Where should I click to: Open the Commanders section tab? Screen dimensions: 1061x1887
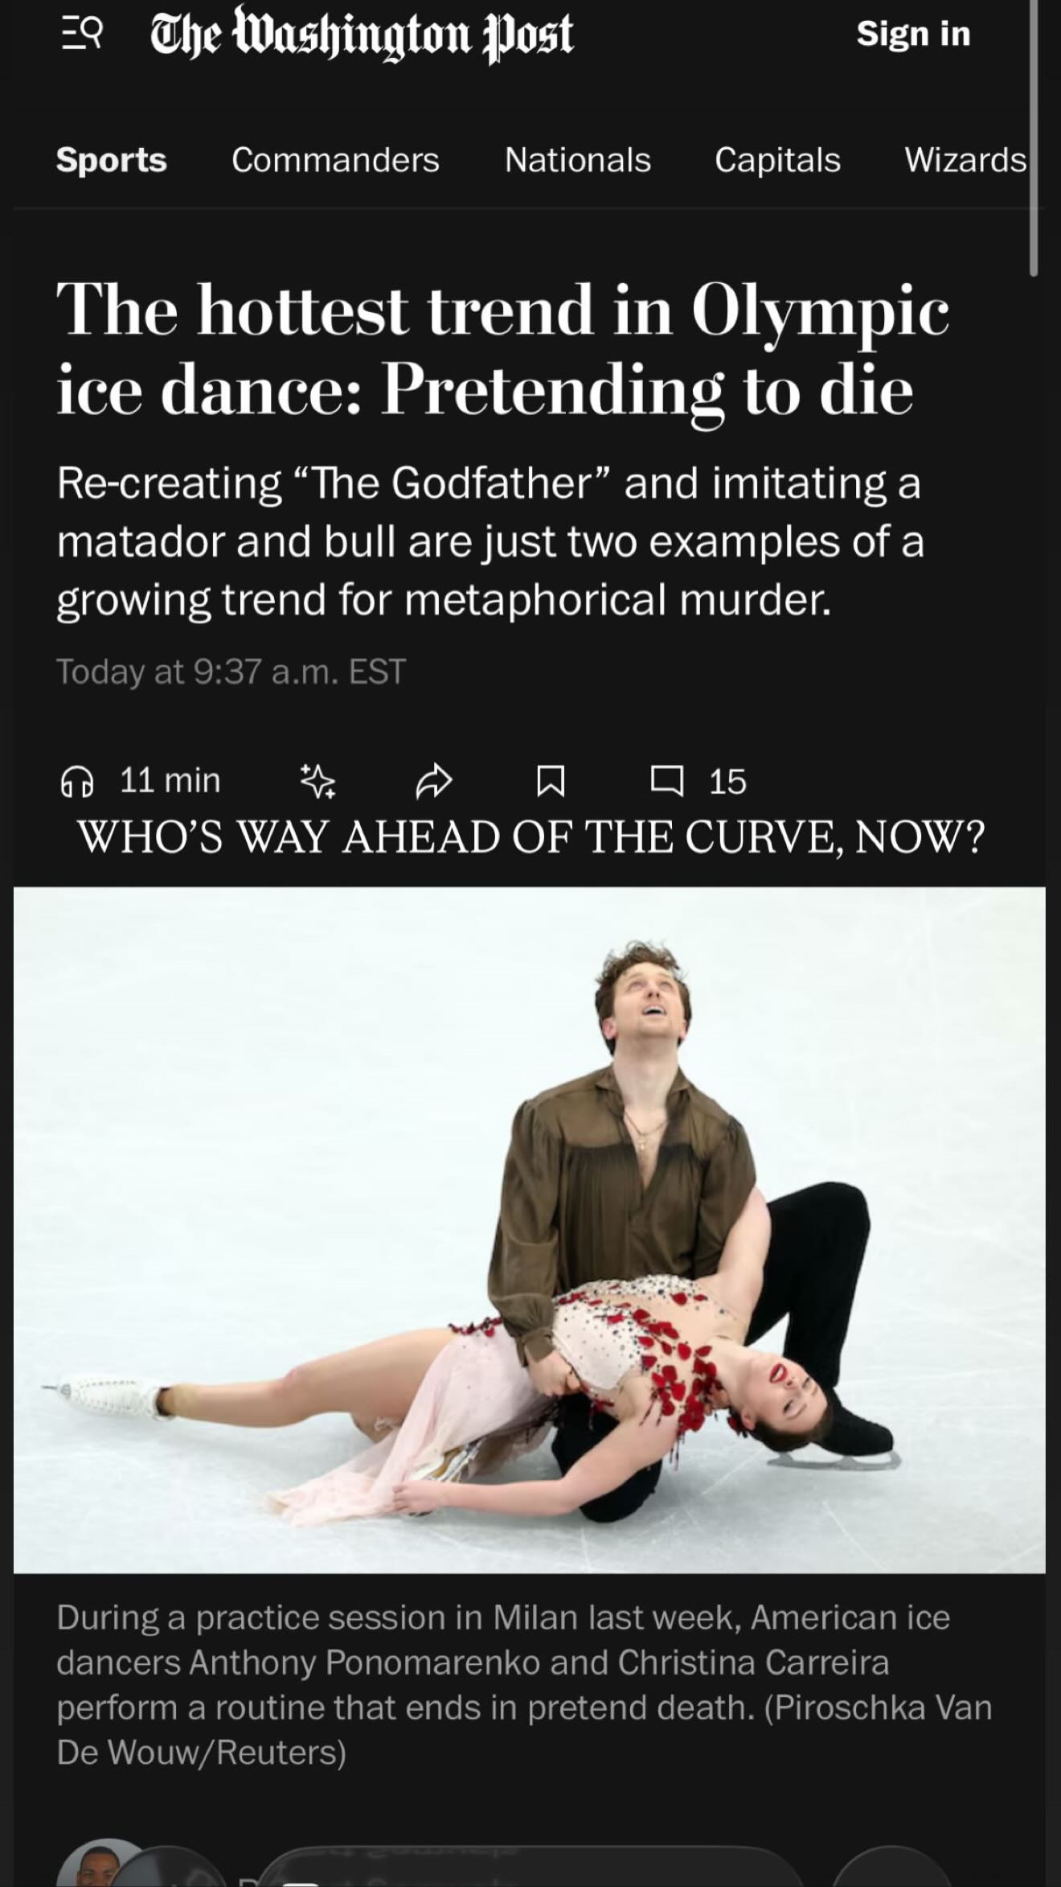pos(335,160)
